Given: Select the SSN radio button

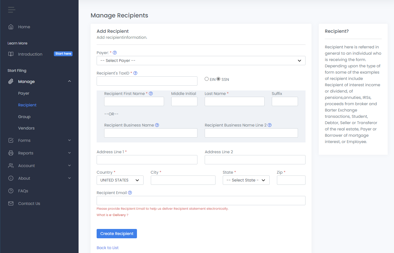Looking at the screenshot, I should tap(219, 79).
